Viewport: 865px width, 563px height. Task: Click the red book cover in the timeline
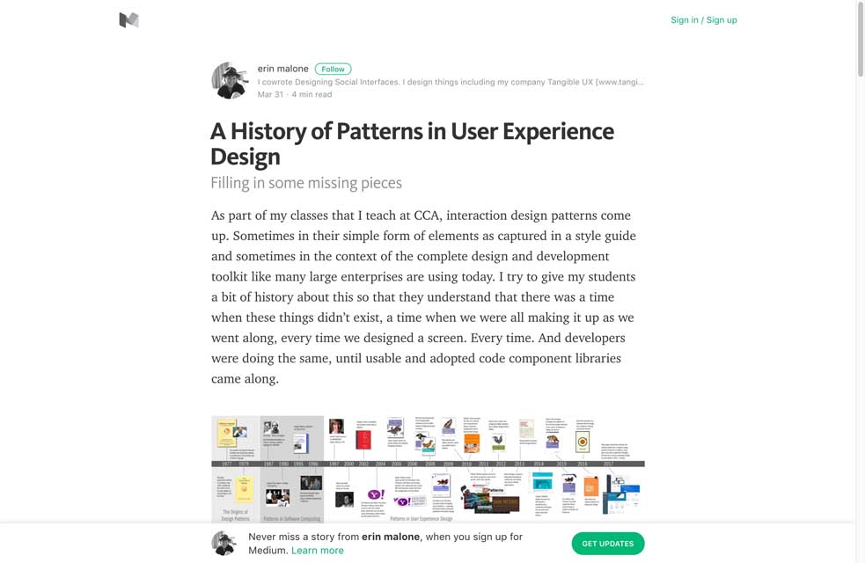click(x=363, y=440)
